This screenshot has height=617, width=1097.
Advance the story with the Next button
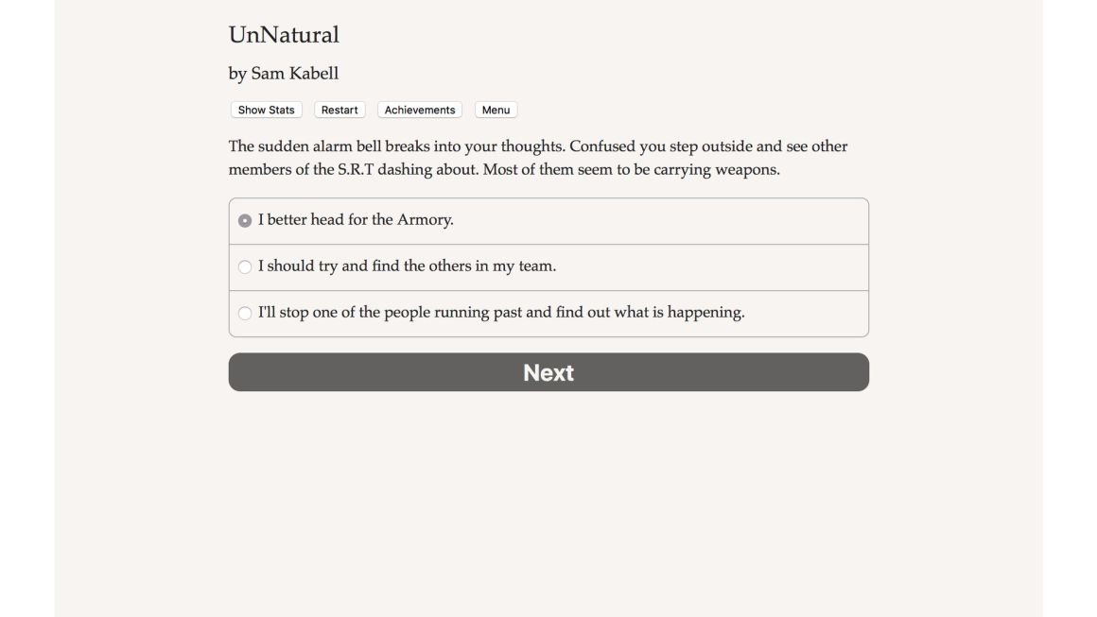[x=548, y=371]
